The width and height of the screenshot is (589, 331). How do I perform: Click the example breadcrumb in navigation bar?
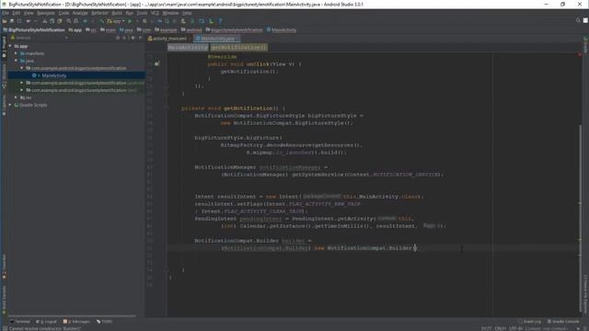[x=167, y=30]
